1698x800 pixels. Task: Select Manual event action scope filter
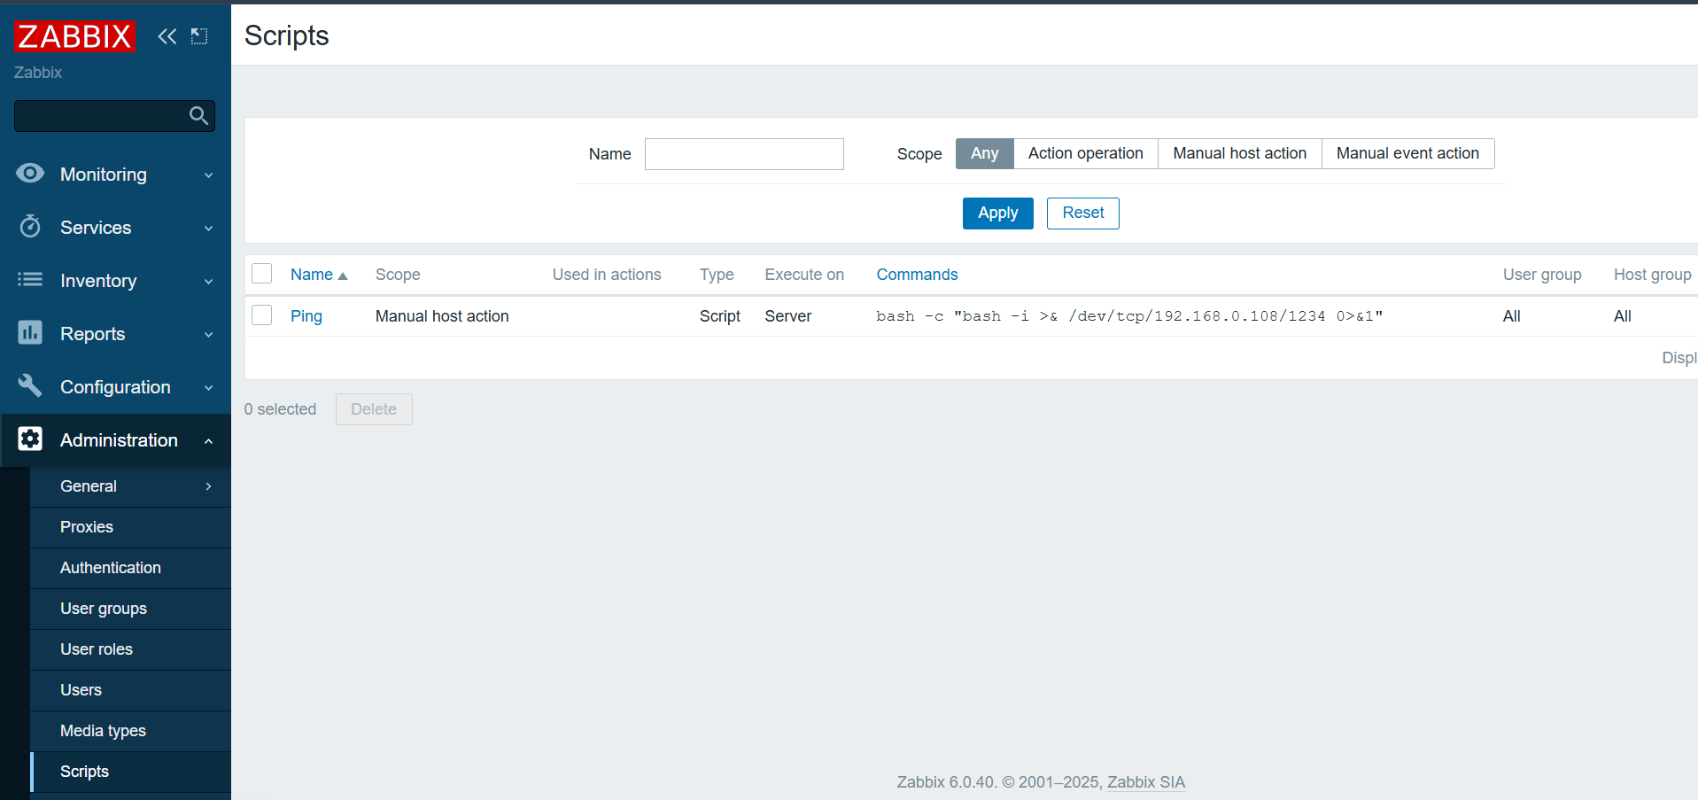pos(1408,153)
